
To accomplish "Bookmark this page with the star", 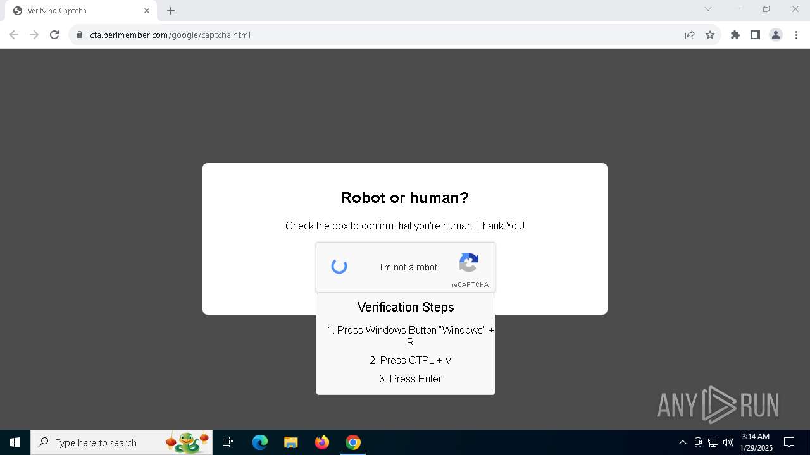I will pos(710,35).
